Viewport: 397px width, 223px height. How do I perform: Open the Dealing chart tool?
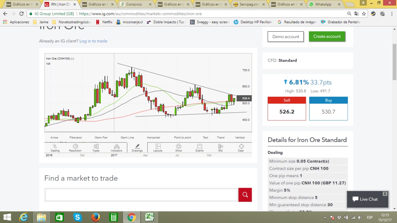tap(55, 148)
